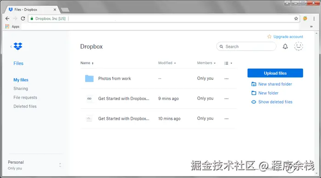
Task: Click the browser address bar
Action: [x=164, y=19]
